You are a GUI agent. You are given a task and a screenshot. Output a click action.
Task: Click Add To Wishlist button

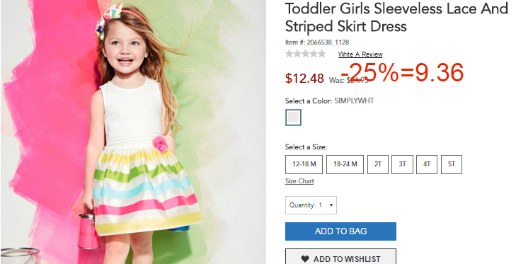click(340, 257)
